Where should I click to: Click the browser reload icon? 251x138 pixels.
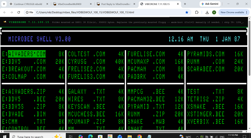point(19,12)
